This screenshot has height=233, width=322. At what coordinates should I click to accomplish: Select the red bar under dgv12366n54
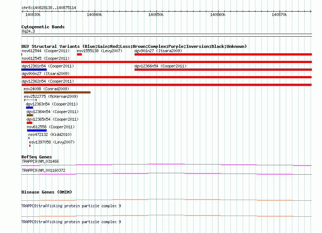223,70
